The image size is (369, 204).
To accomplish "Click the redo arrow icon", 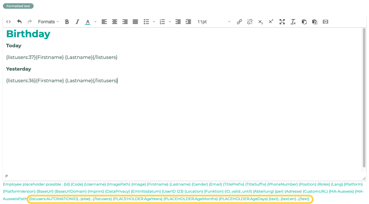I will (30, 22).
